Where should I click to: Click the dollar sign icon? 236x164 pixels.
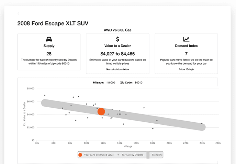pyautogui.click(x=117, y=39)
